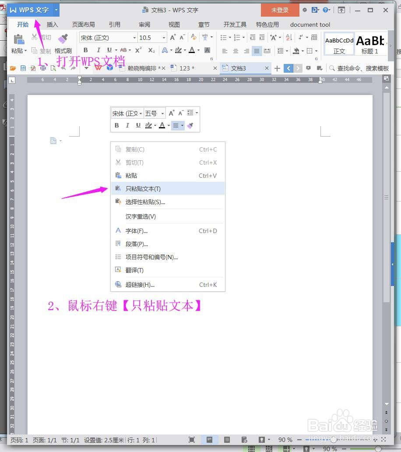Screen dimensions: 401x452
Task: Select 只粘贴文本(T) in context menu
Action: (168, 188)
